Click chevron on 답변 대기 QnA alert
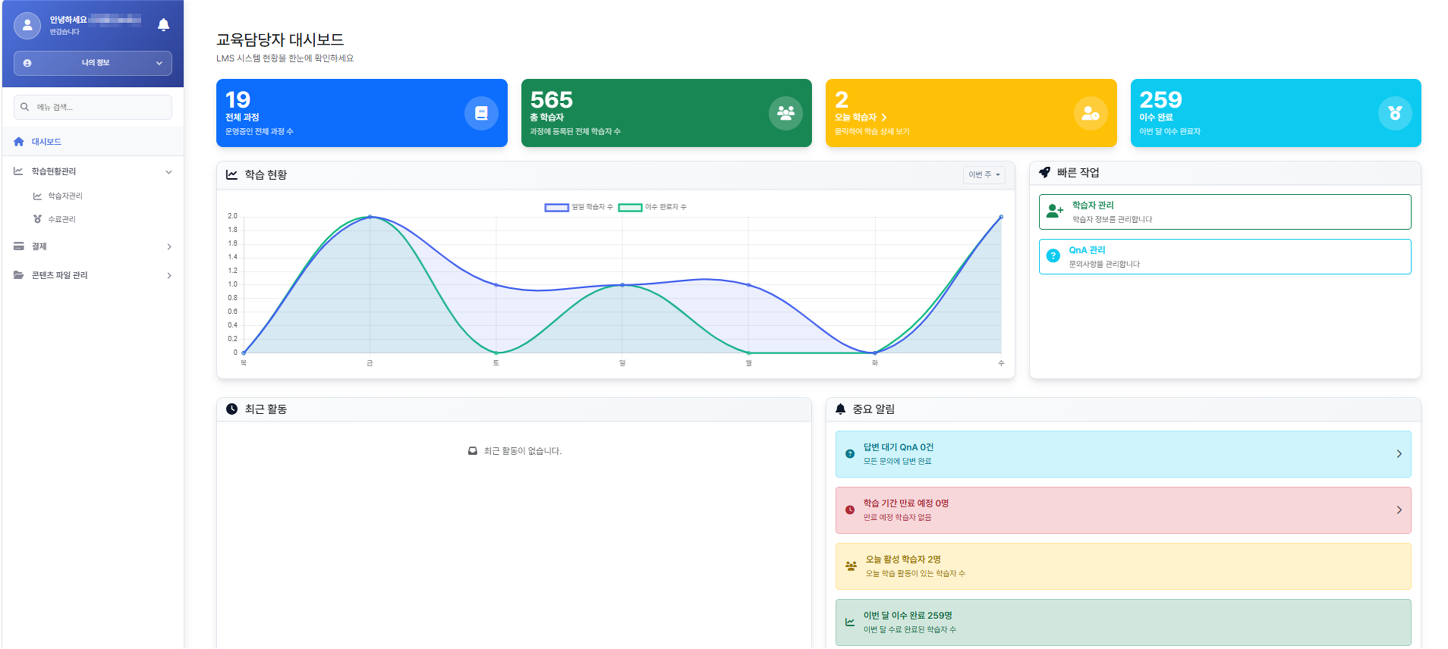This screenshot has width=1448, height=649. pyautogui.click(x=1399, y=454)
